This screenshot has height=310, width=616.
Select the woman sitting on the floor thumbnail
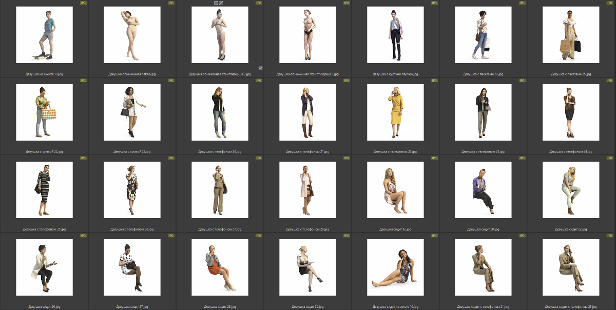pyautogui.click(x=395, y=267)
